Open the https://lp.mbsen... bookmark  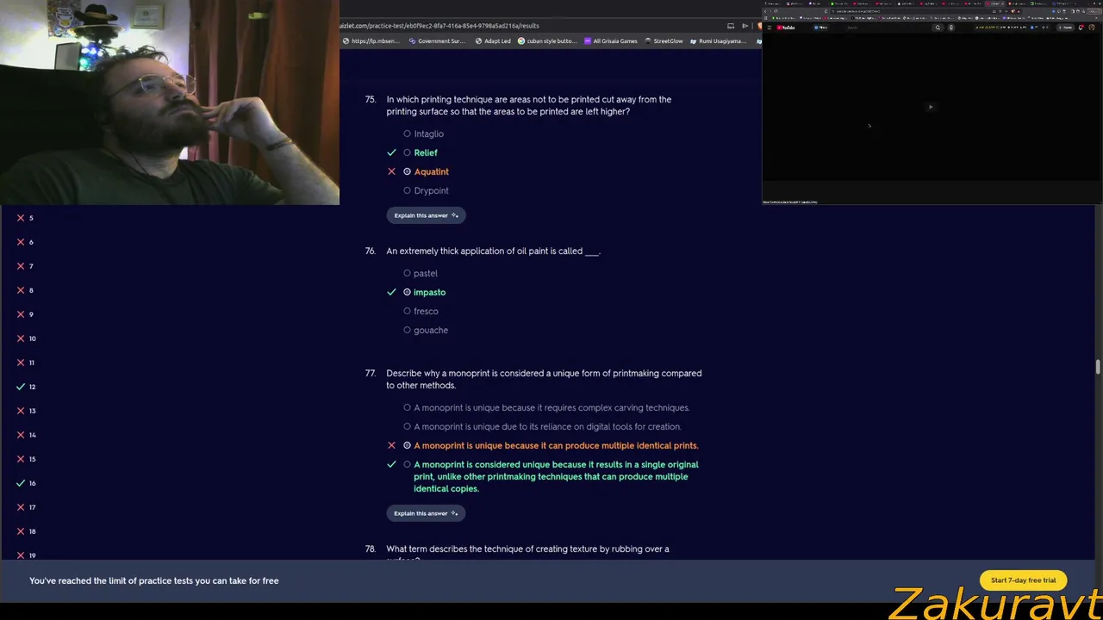pos(371,41)
